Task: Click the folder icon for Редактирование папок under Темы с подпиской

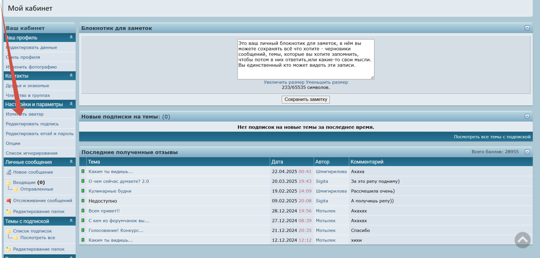Action: click(9, 249)
